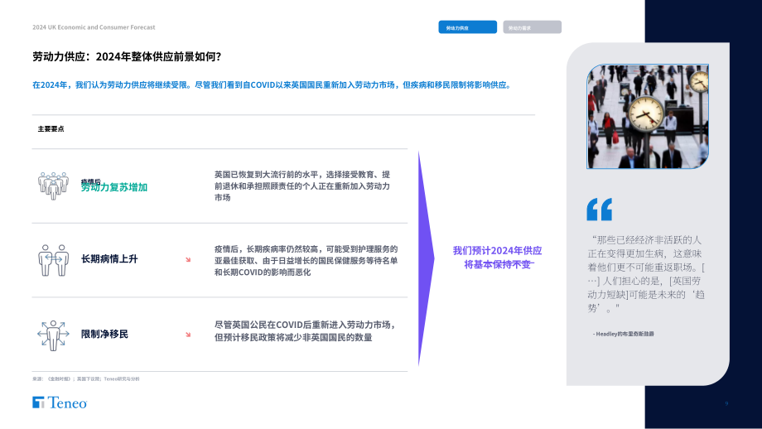Viewport: 762px width, 429px height.
Task: Click the page number 9
Action: coord(726,403)
